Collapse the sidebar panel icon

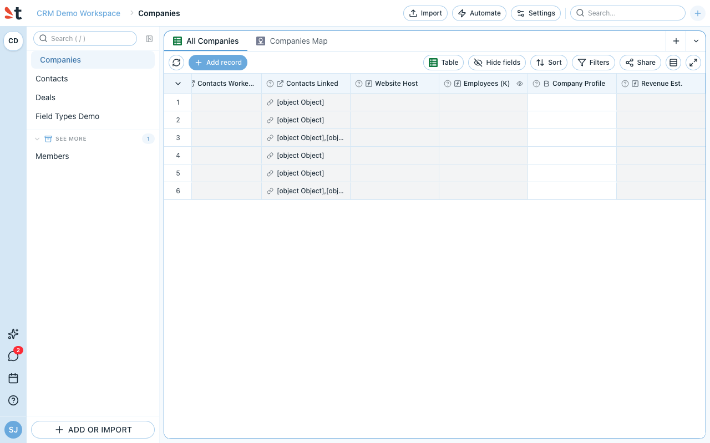point(149,39)
